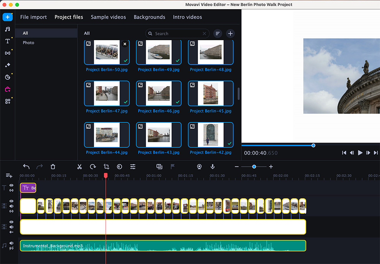
Task: Mute the main video track
Action: click(11, 206)
